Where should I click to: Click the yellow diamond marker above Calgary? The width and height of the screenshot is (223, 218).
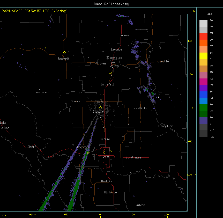pos(105,152)
